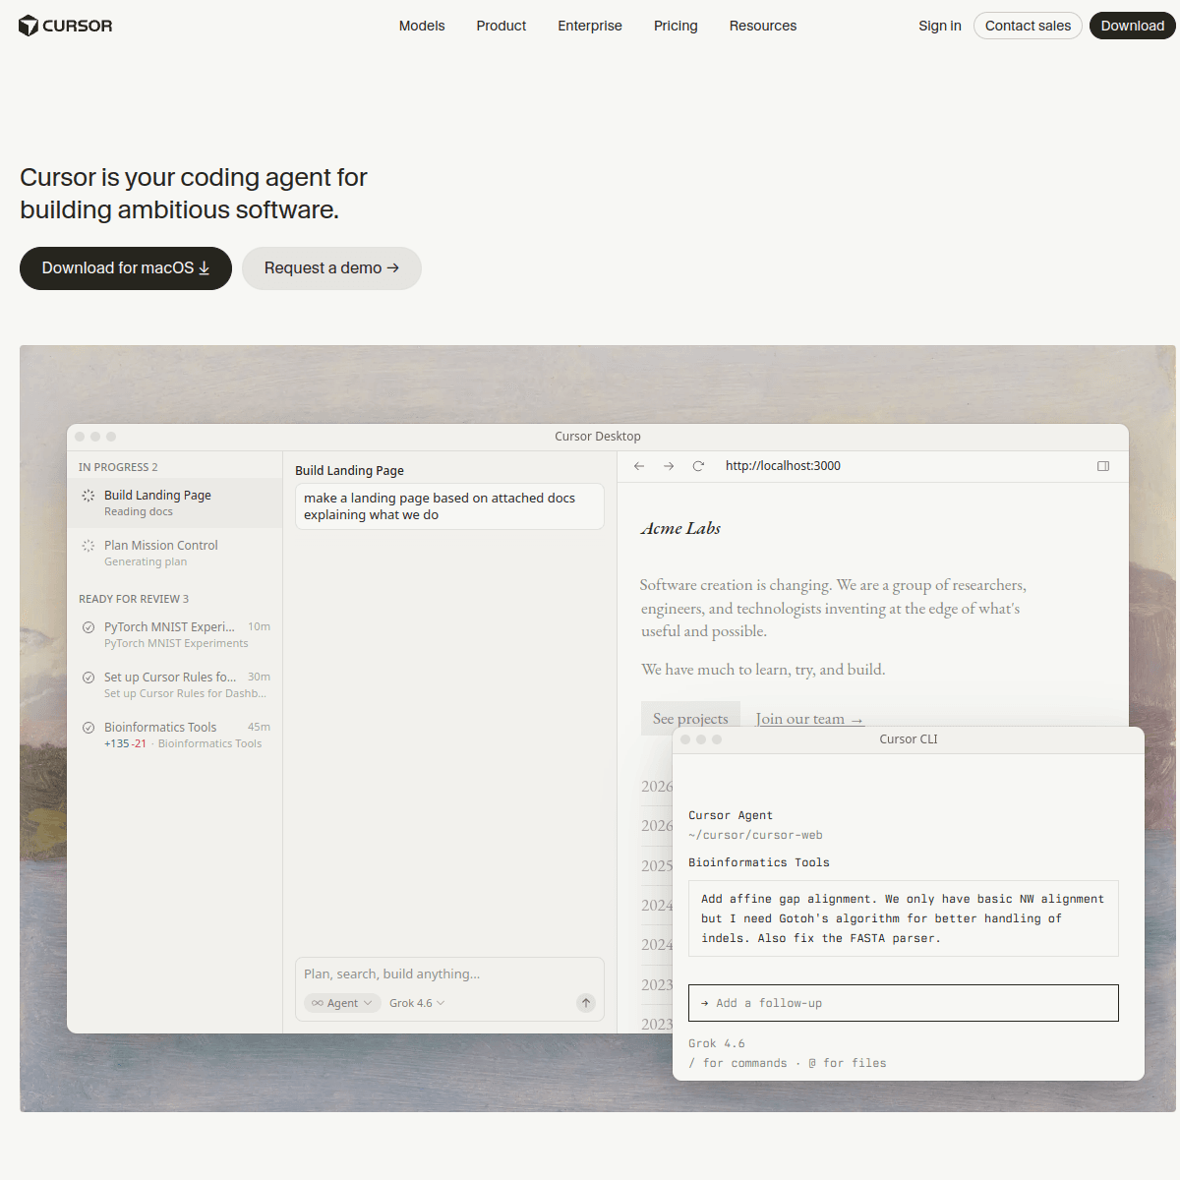Click the +135 -21 diff stats
Viewport: 1180px width, 1180px height.
125,743
